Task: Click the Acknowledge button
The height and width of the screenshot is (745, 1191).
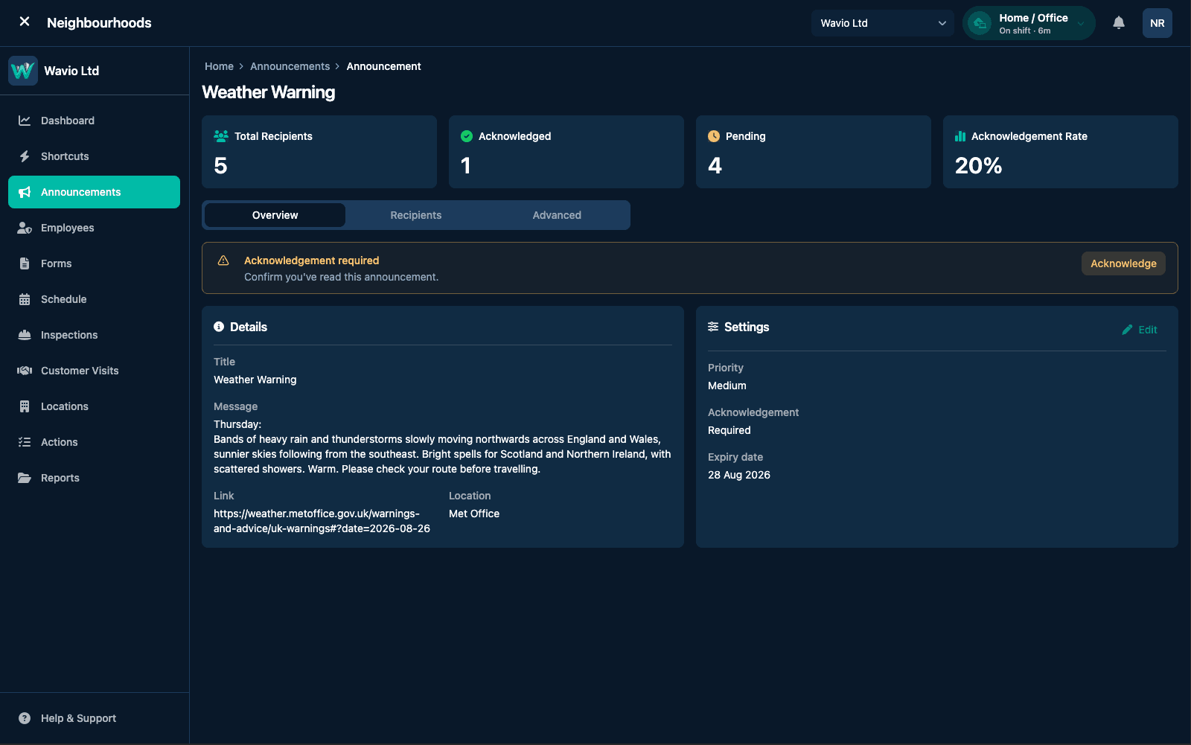Action: [x=1123, y=263]
